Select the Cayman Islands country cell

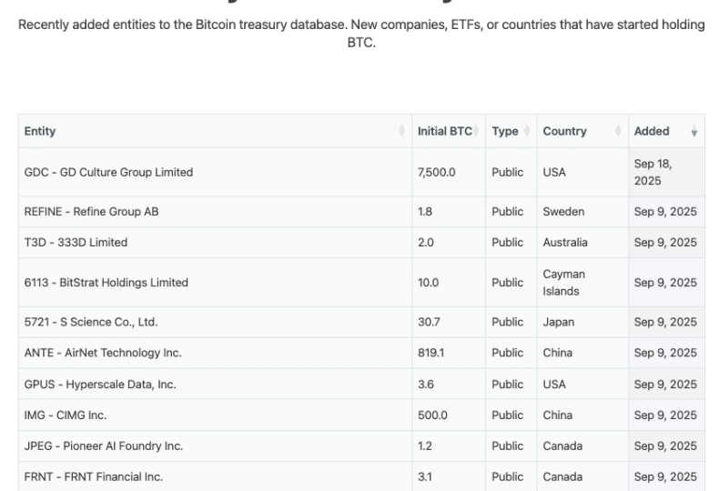(564, 283)
